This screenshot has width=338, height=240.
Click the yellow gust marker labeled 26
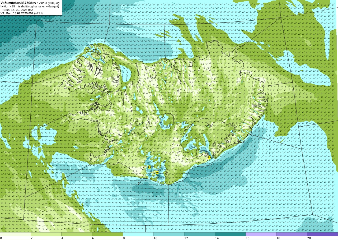149,167
